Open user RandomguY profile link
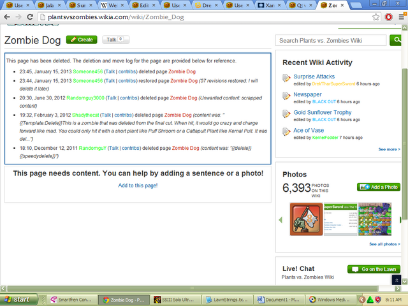Viewport: 408px width, 306px height. point(92,148)
